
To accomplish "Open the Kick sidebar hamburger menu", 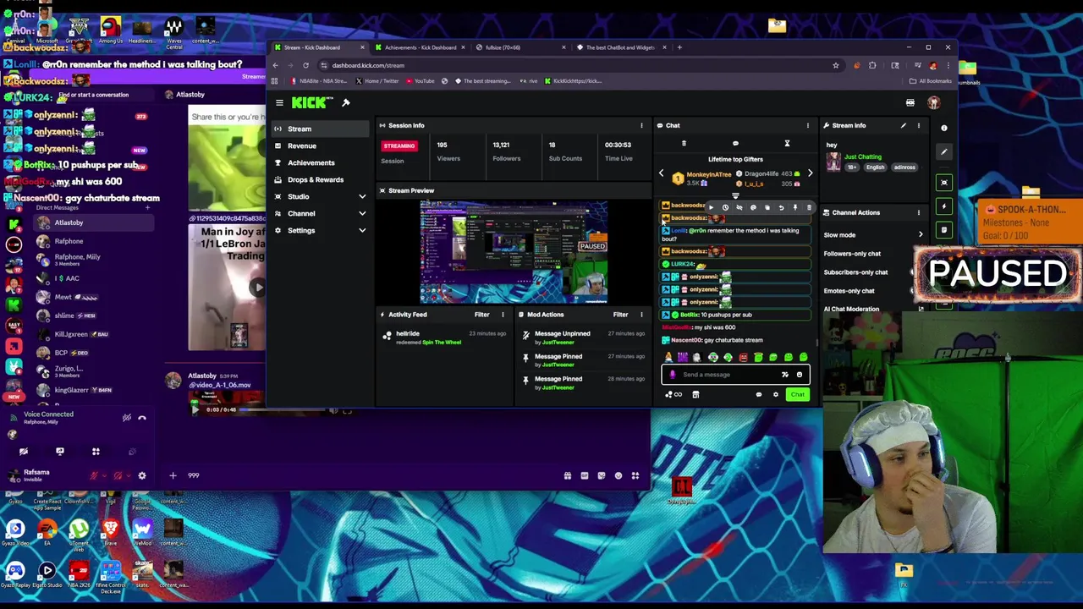I will coord(279,102).
